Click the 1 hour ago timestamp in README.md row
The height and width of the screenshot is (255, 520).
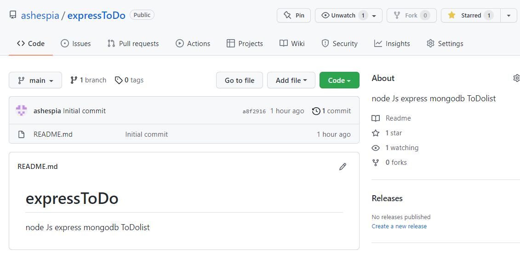(x=334, y=134)
